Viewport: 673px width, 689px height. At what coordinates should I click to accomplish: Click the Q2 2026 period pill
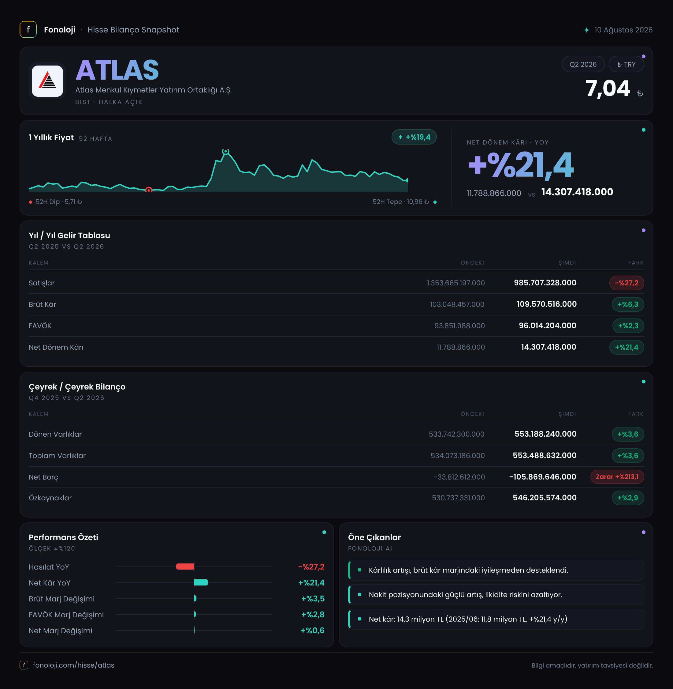point(583,64)
